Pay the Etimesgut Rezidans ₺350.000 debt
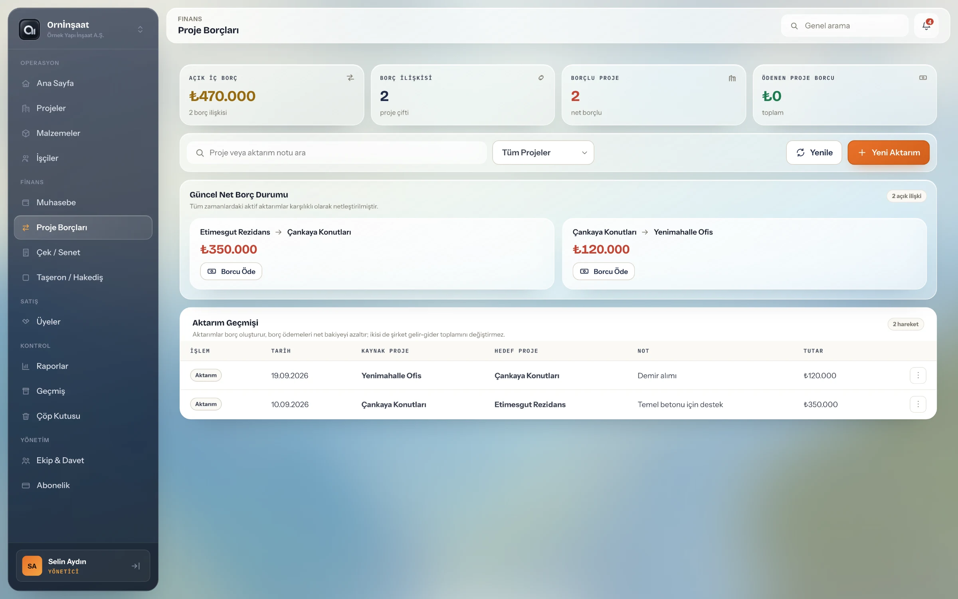The image size is (958, 599). [x=231, y=272]
